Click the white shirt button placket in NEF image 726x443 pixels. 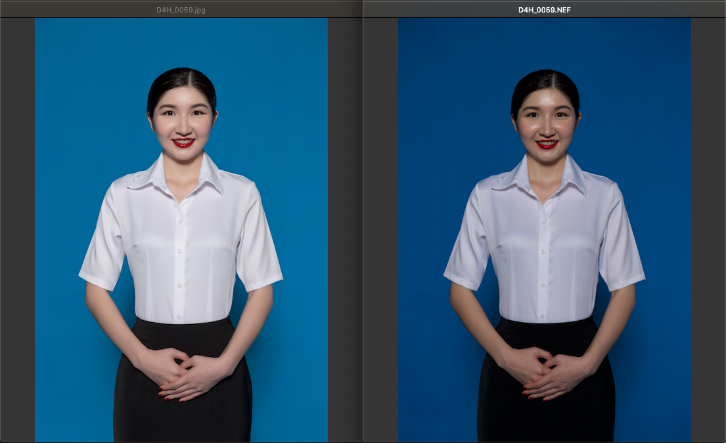543,263
